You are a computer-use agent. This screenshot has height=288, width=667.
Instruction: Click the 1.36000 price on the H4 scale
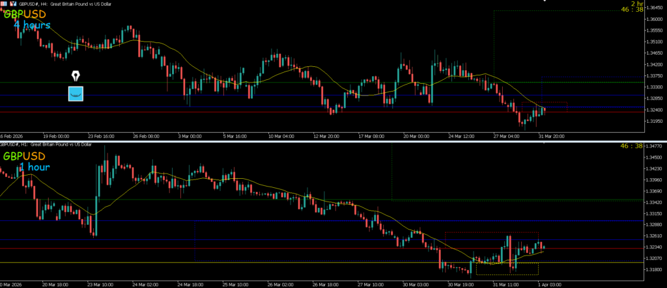[648, 20]
